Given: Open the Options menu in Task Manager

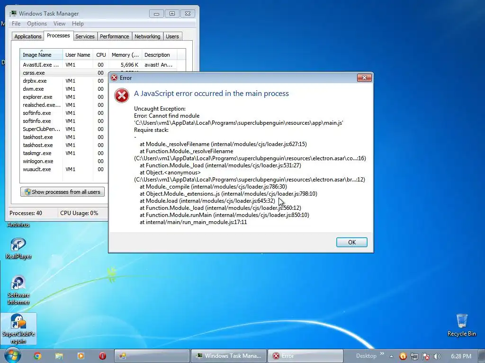Looking at the screenshot, I should 37,24.
